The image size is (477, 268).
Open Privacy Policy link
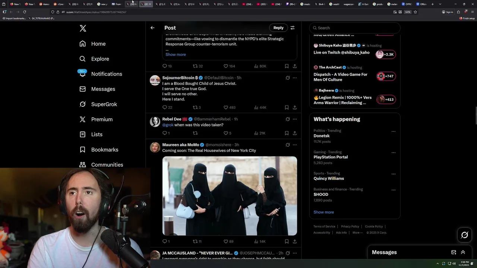pyautogui.click(x=350, y=226)
